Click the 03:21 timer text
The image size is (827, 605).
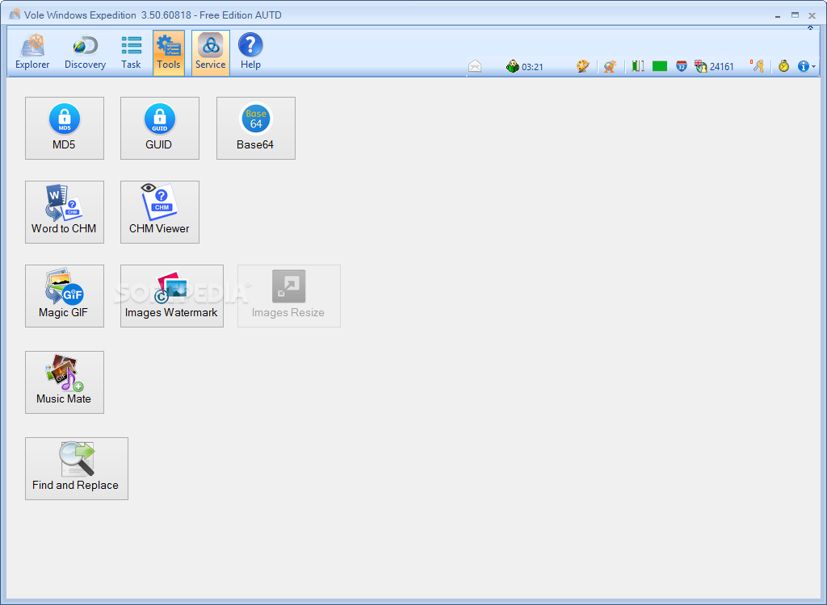(x=532, y=67)
